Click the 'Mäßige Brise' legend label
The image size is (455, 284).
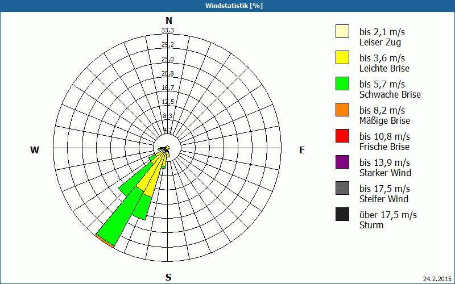coord(384,120)
